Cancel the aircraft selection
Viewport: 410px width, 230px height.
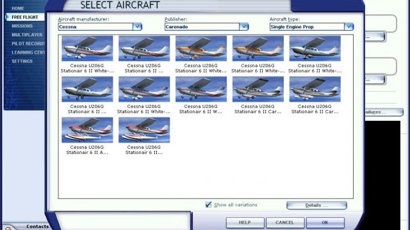(x=285, y=222)
